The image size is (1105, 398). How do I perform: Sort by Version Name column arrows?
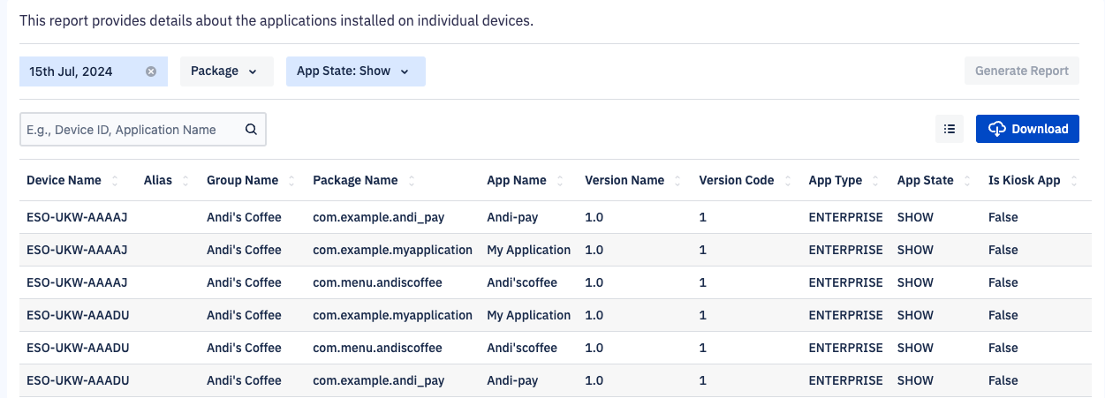[x=677, y=181]
